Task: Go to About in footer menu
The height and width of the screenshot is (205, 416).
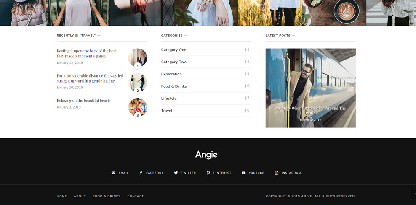Action: pyautogui.click(x=80, y=196)
